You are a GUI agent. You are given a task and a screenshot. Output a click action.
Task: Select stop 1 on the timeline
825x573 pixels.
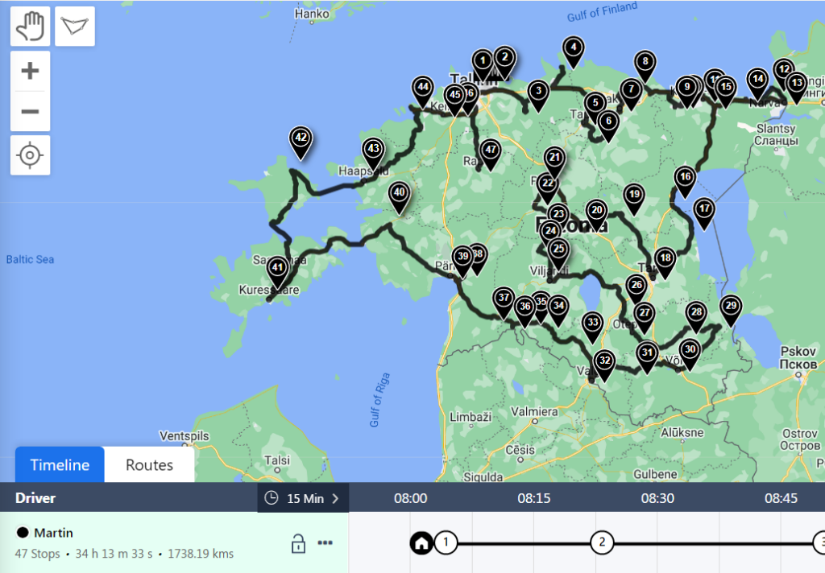[x=446, y=542]
